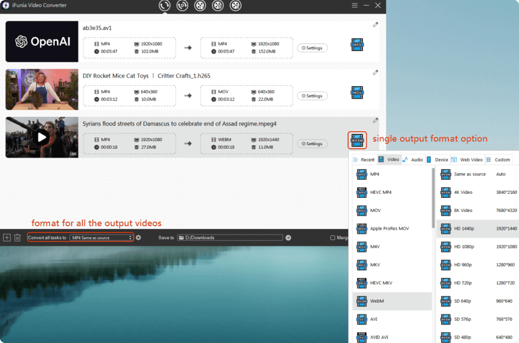Click the trash delete icon
The width and height of the screenshot is (519, 343).
[x=17, y=238]
